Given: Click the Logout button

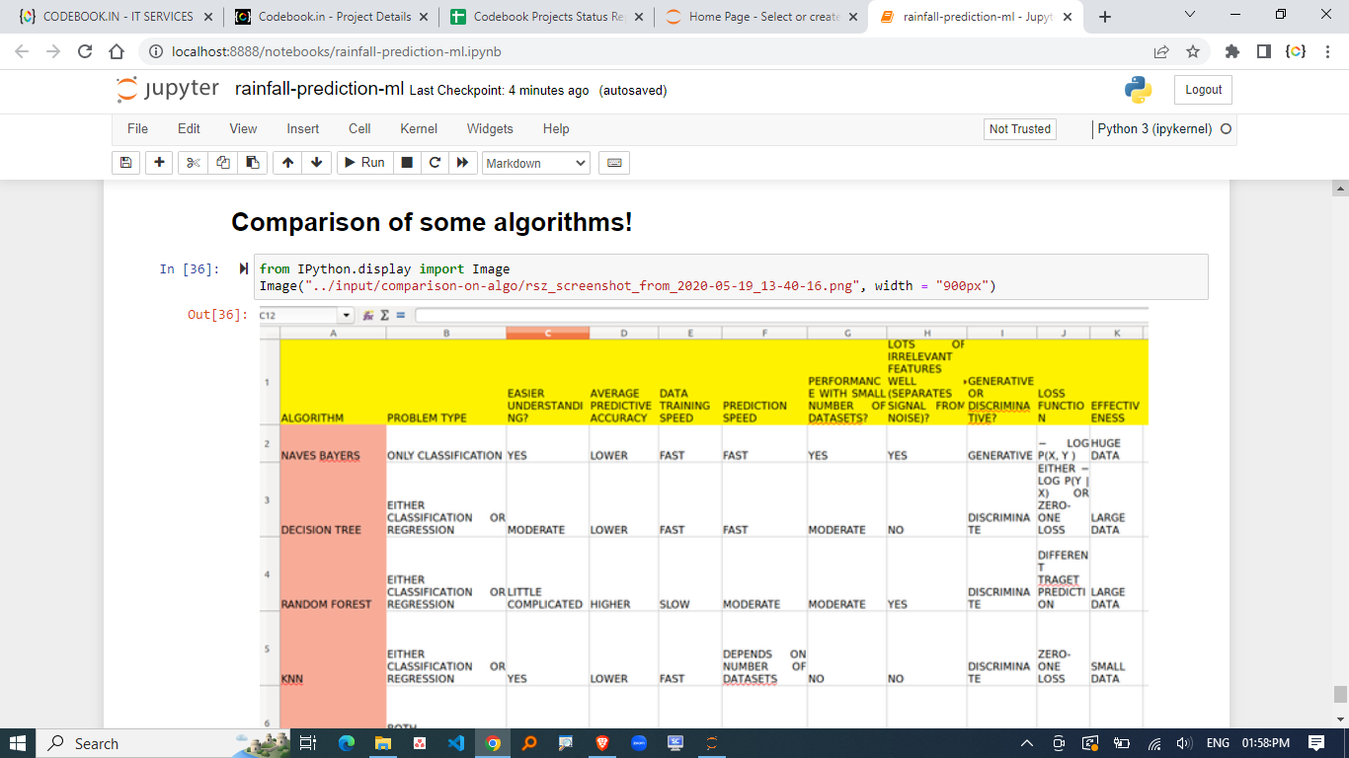Looking at the screenshot, I should click(x=1203, y=90).
